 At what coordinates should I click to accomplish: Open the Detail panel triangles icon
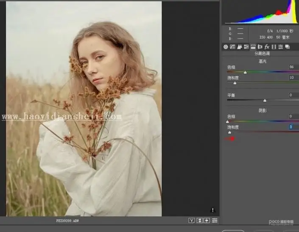[x=240, y=47]
